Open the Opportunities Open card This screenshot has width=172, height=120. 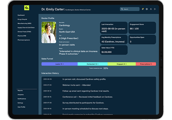click(x=142, y=40)
